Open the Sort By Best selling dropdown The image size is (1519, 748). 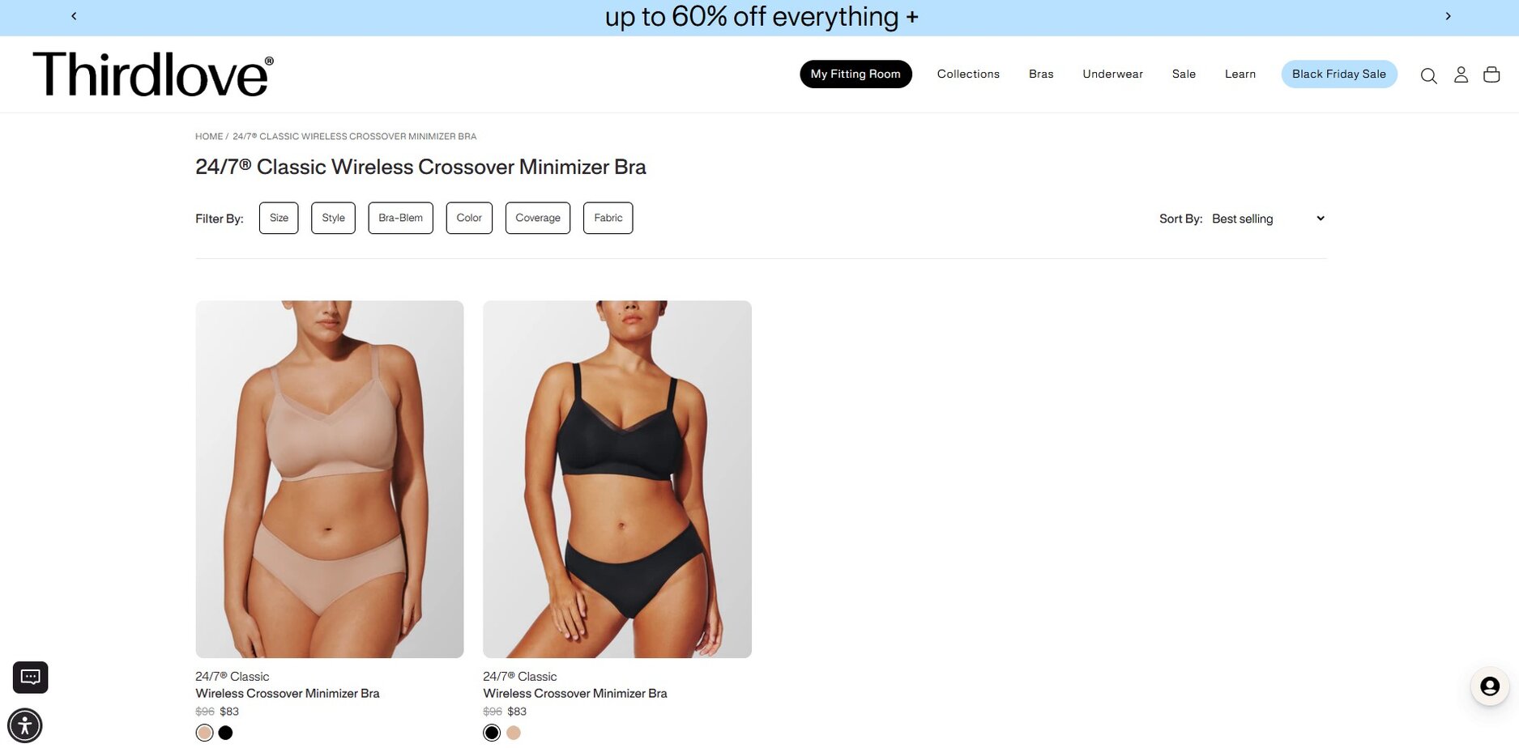(x=1268, y=219)
